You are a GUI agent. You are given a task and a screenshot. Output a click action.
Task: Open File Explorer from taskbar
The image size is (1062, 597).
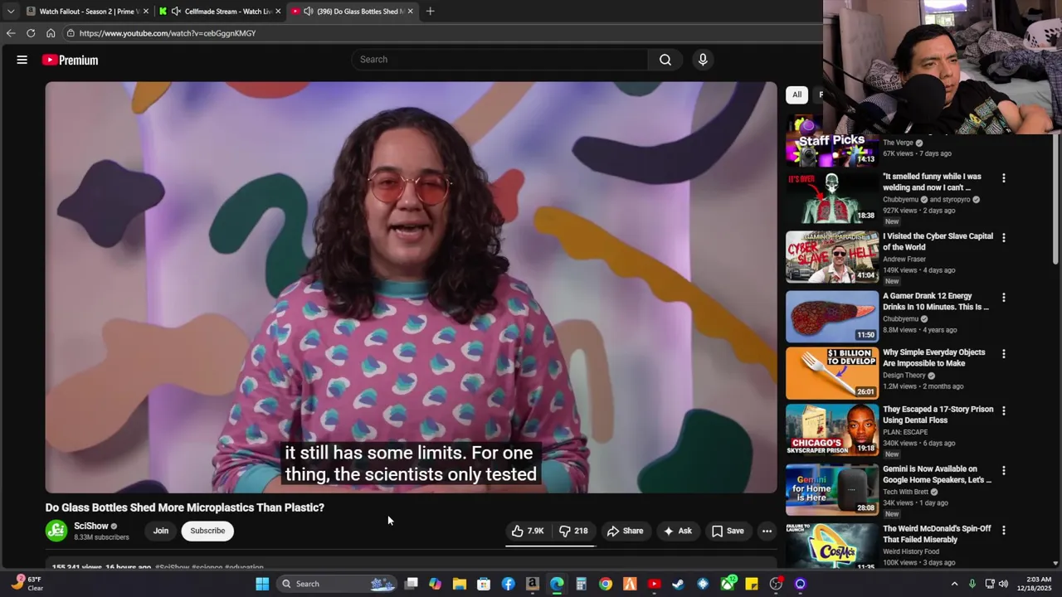click(459, 584)
